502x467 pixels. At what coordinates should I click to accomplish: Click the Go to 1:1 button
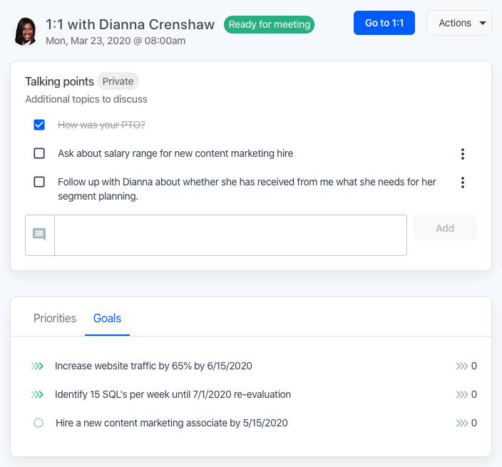[384, 23]
